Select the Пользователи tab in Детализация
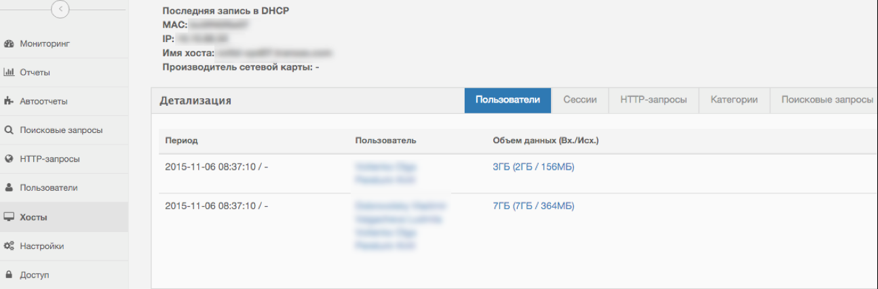 [508, 100]
